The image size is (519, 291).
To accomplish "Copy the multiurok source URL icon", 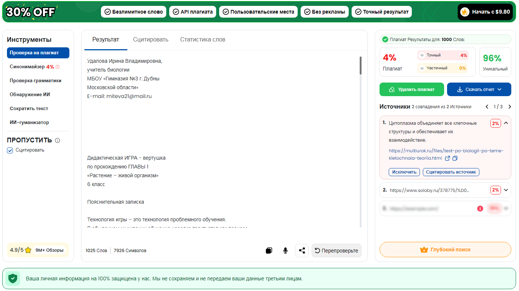I will (455, 159).
